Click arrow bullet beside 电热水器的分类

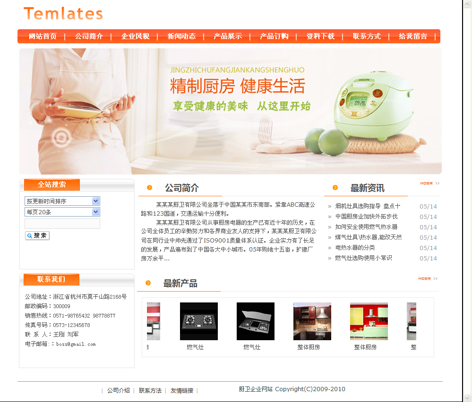click(x=330, y=248)
